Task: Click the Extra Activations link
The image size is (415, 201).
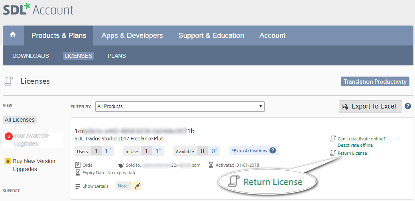Action: pyautogui.click(x=249, y=151)
